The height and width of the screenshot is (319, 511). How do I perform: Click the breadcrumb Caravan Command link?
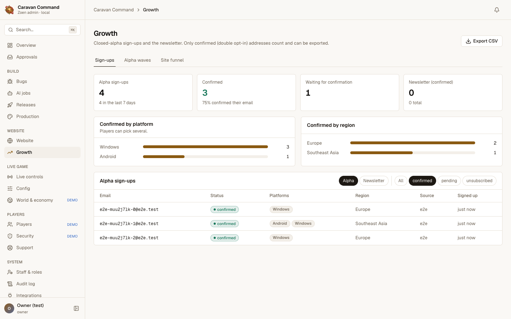click(x=114, y=10)
